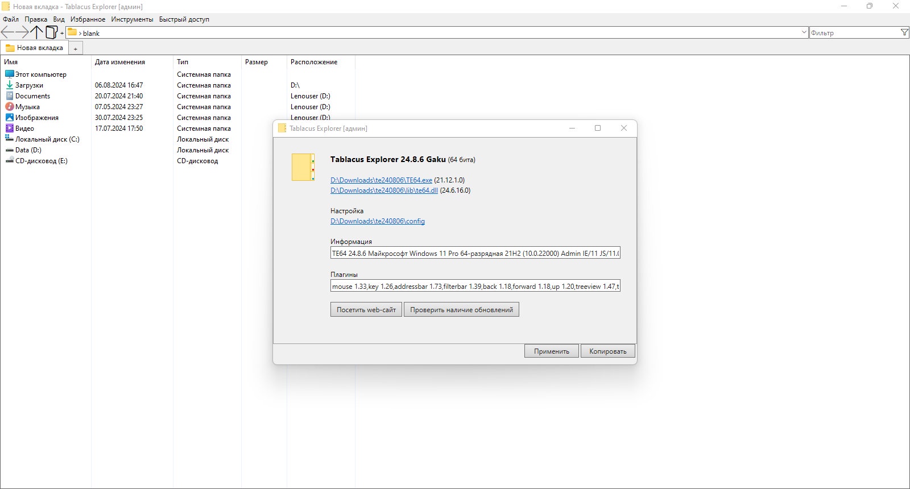
Task: Click the Tablacus Explorer 24.8.6 Gaku title text
Action: 388,159
